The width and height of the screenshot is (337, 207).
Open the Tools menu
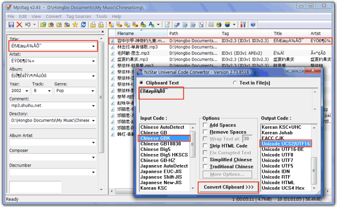pos(102,16)
